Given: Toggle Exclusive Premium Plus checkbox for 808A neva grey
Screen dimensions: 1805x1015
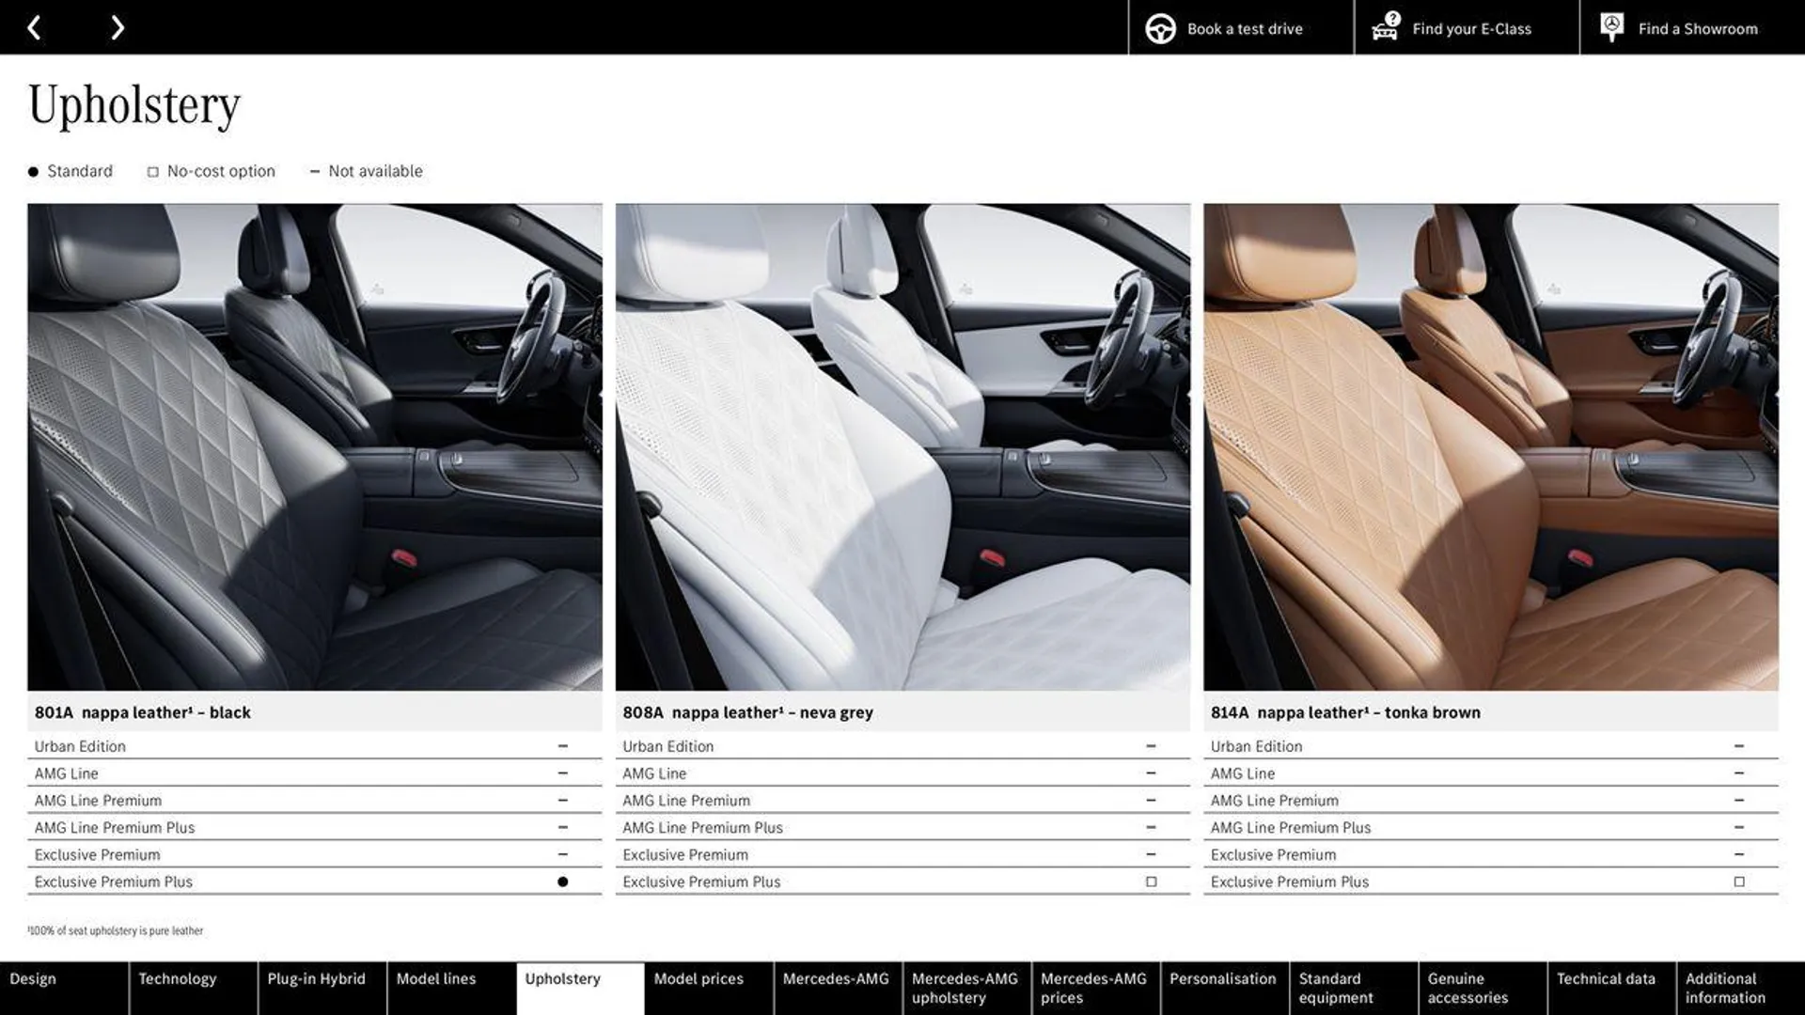Looking at the screenshot, I should (x=1149, y=882).
